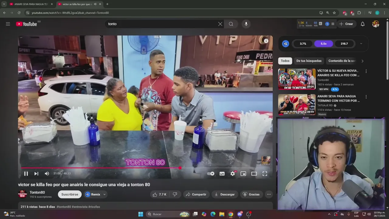Click the 5.5x vidIQ pill
The width and height of the screenshot is (389, 219).
click(324, 44)
